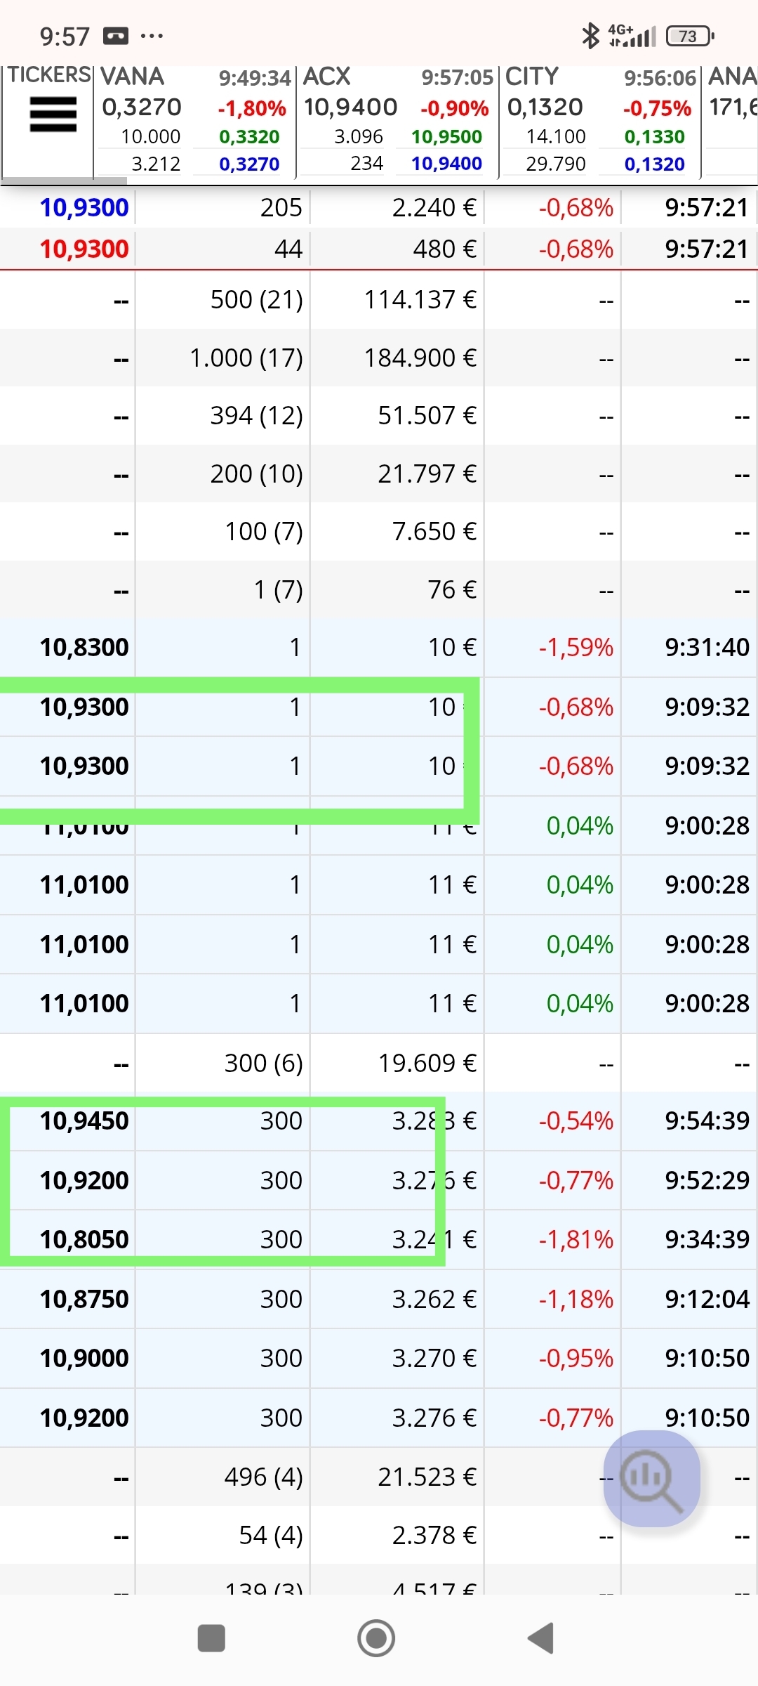758x1686 pixels.
Task: Tap the VANA bid price 0,3320
Action: click(x=249, y=136)
